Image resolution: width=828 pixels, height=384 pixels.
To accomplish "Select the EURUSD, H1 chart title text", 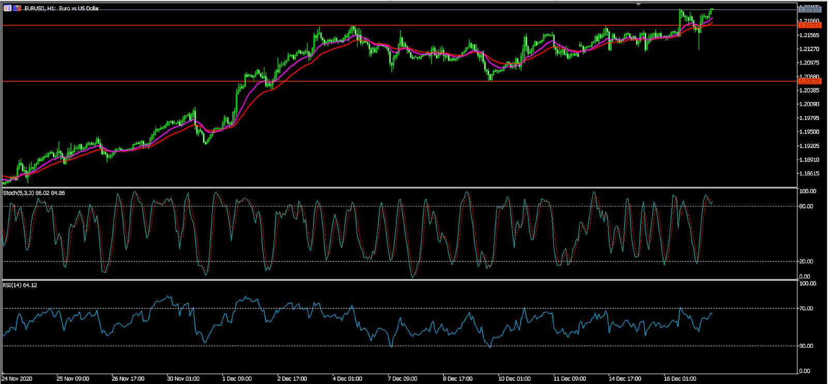I will [x=62, y=8].
